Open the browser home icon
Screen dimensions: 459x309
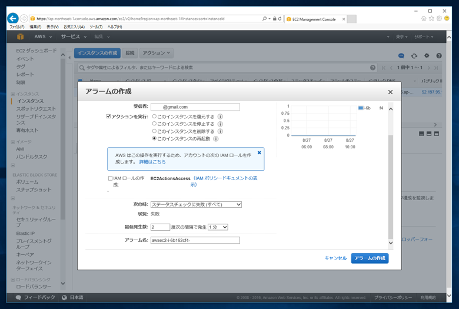424,18
